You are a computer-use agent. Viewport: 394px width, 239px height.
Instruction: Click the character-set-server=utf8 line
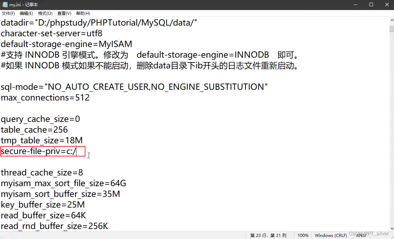coord(52,34)
